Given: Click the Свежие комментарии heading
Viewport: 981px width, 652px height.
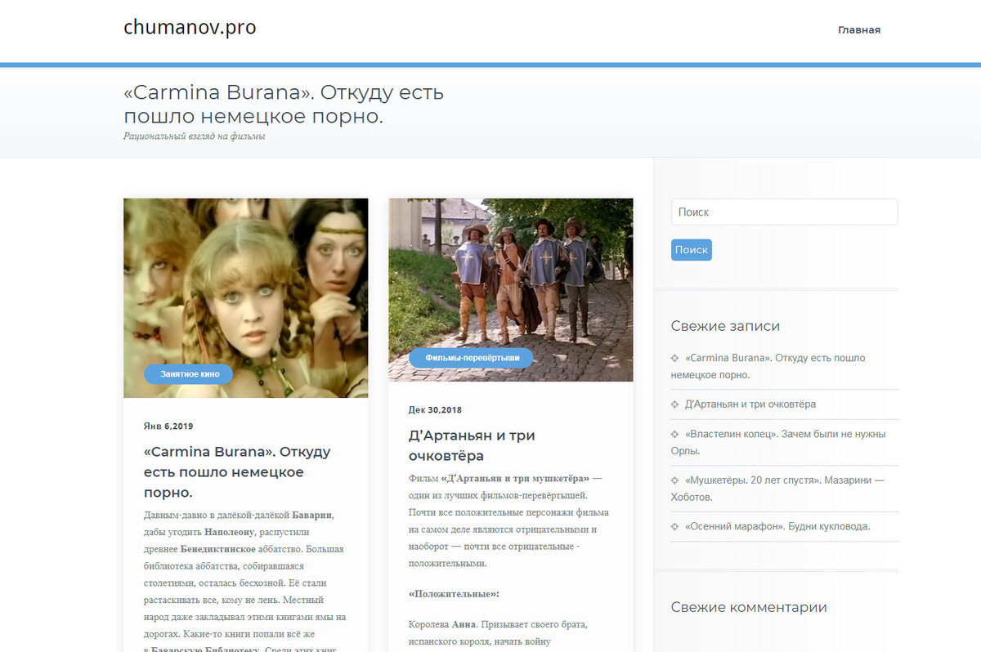Looking at the screenshot, I should tap(749, 607).
